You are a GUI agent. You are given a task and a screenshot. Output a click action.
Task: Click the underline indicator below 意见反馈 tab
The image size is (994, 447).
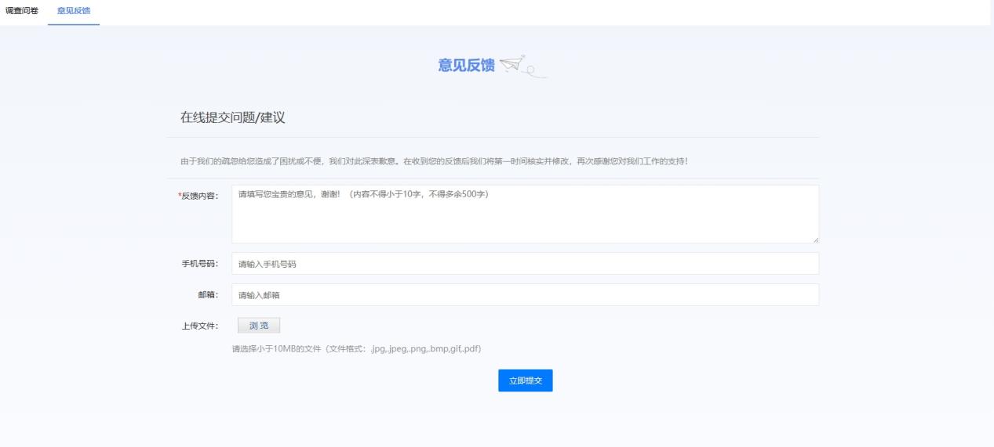(73, 24)
